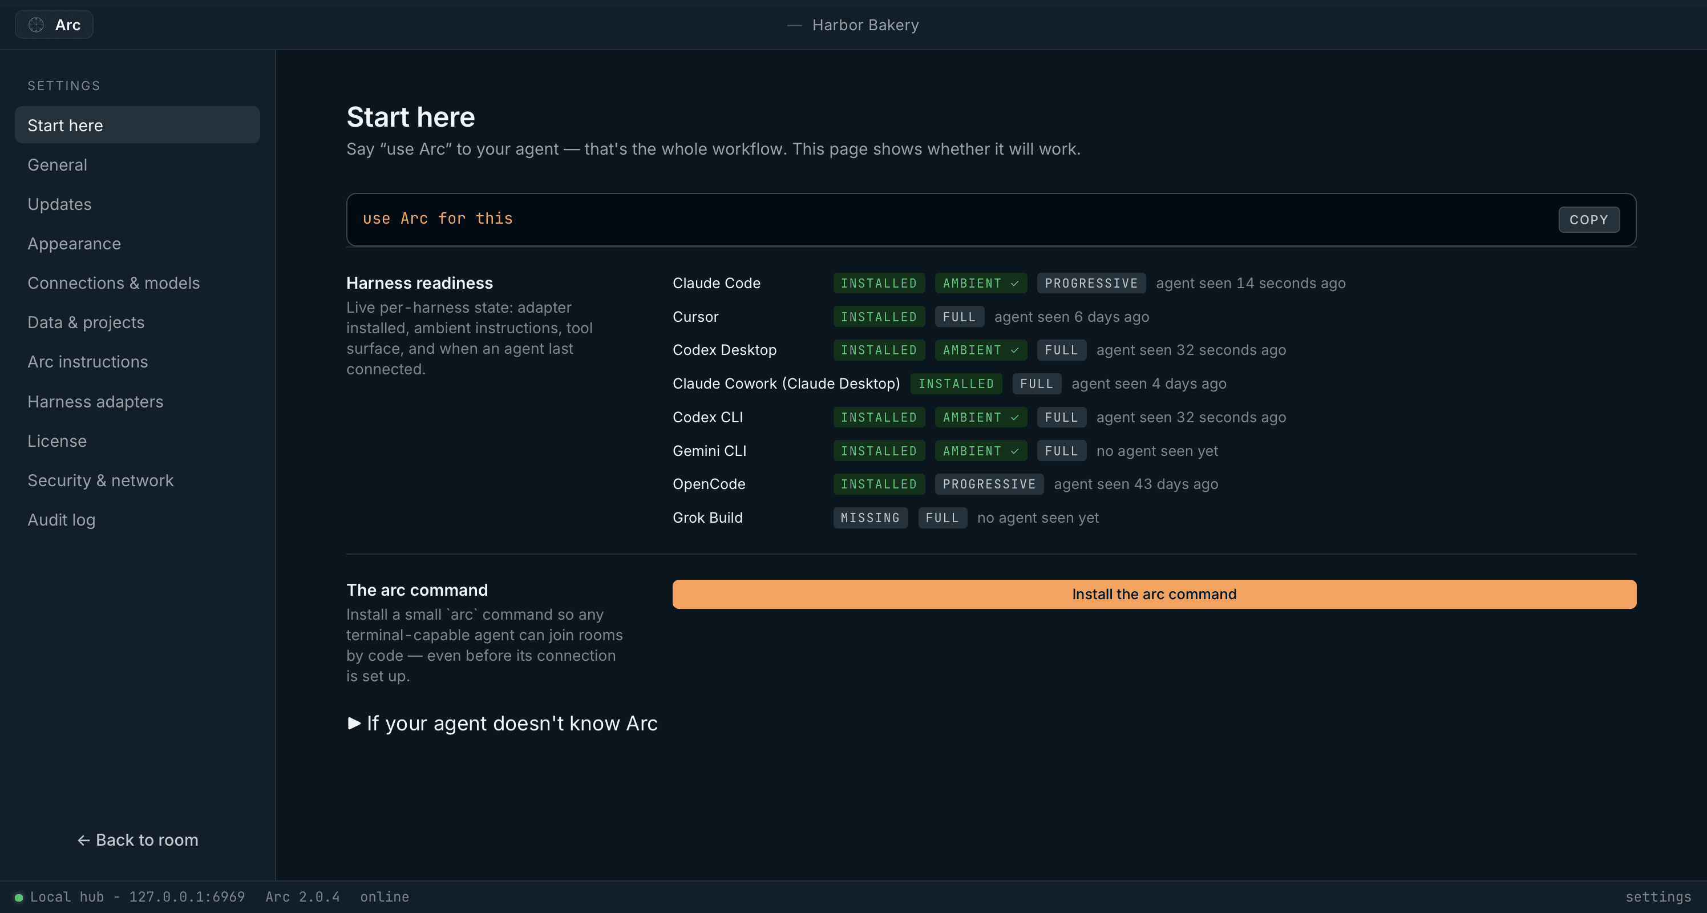The width and height of the screenshot is (1707, 913).
Task: Click Install the arc command button
Action: coord(1154,595)
